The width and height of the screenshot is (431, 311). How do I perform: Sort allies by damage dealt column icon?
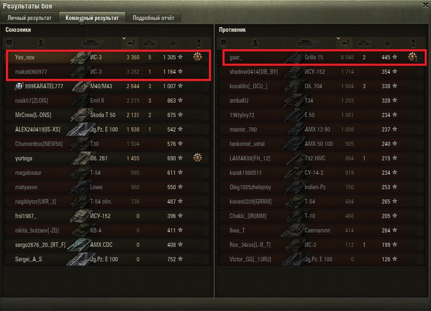click(131, 43)
